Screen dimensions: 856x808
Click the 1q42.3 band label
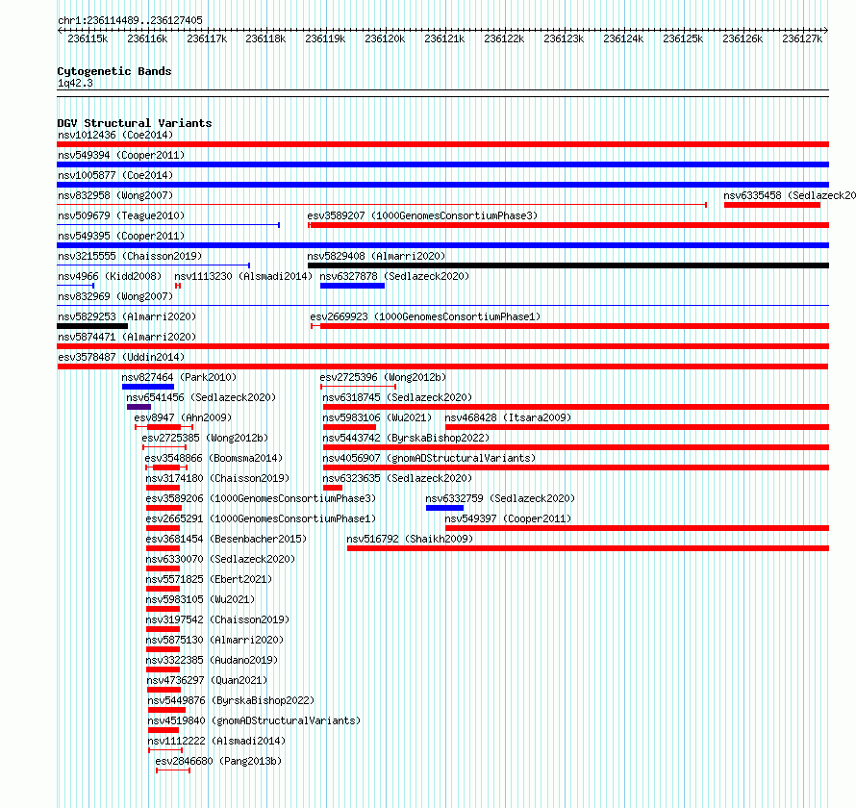[75, 84]
